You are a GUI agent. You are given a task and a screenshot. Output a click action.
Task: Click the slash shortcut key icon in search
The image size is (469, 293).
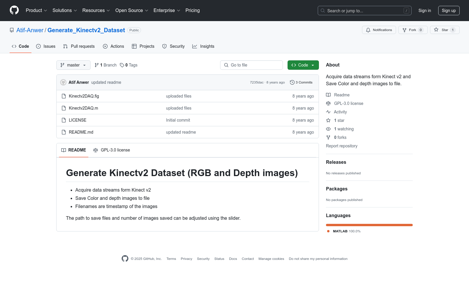[x=406, y=11]
